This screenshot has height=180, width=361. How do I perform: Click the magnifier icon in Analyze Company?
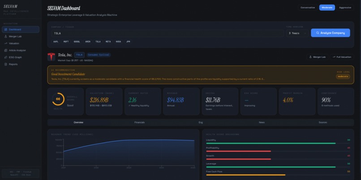pyautogui.click(x=318, y=33)
